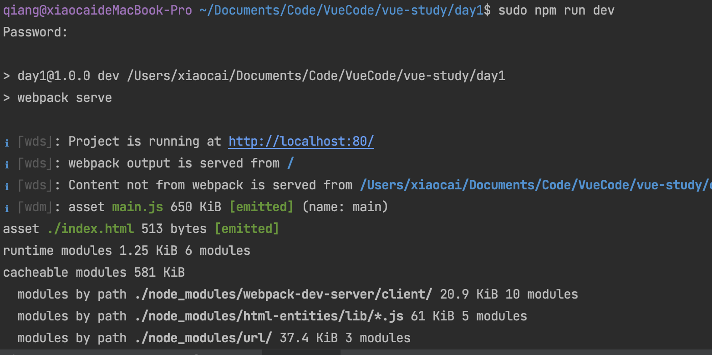Viewport: 712px width, 355px height.
Task: Click the green ./index.html asset name
Action: tap(91, 229)
